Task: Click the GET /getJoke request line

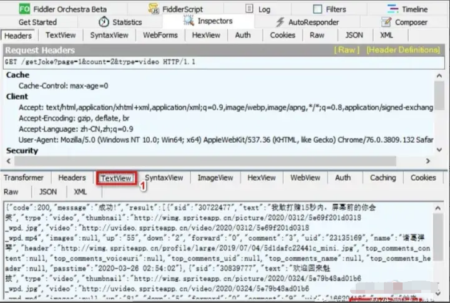Action: [x=224, y=62]
